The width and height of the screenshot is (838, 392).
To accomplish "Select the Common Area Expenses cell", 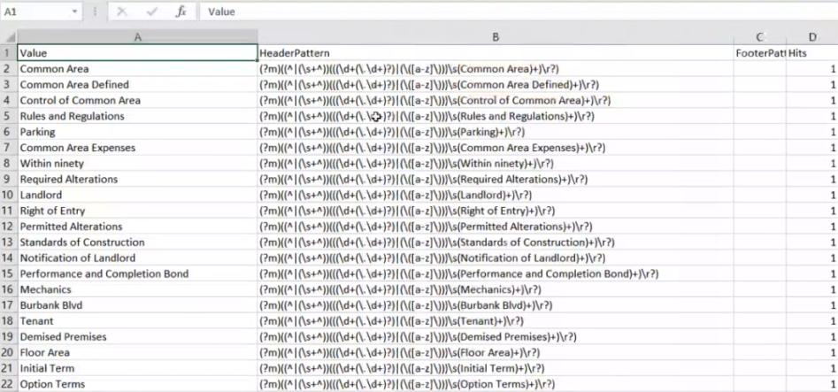I will click(x=136, y=148).
